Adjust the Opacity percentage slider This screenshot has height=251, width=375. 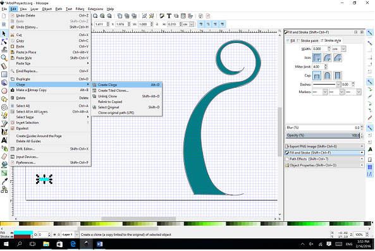(323, 135)
